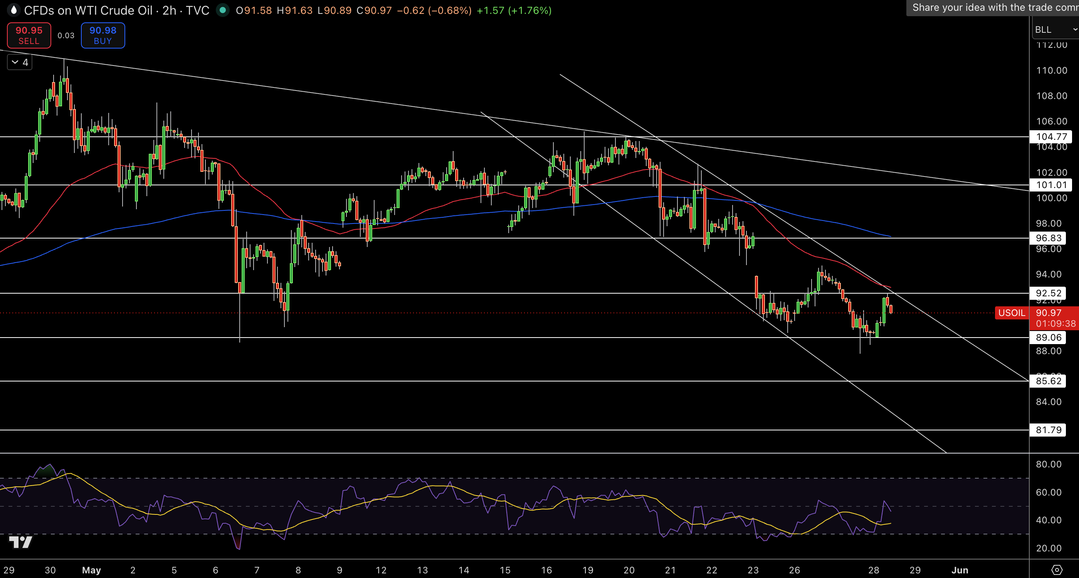
Task: Select the 101.01 horizontal line price label
Action: click(x=1051, y=185)
